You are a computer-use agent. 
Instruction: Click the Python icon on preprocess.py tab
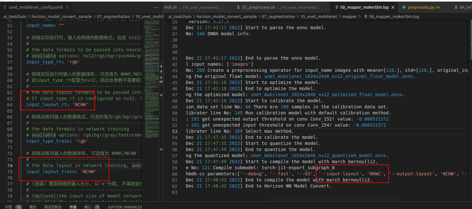pyautogui.click(x=404, y=7)
